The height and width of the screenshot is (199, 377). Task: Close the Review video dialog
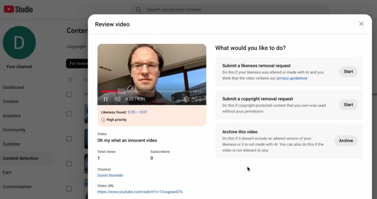361,24
